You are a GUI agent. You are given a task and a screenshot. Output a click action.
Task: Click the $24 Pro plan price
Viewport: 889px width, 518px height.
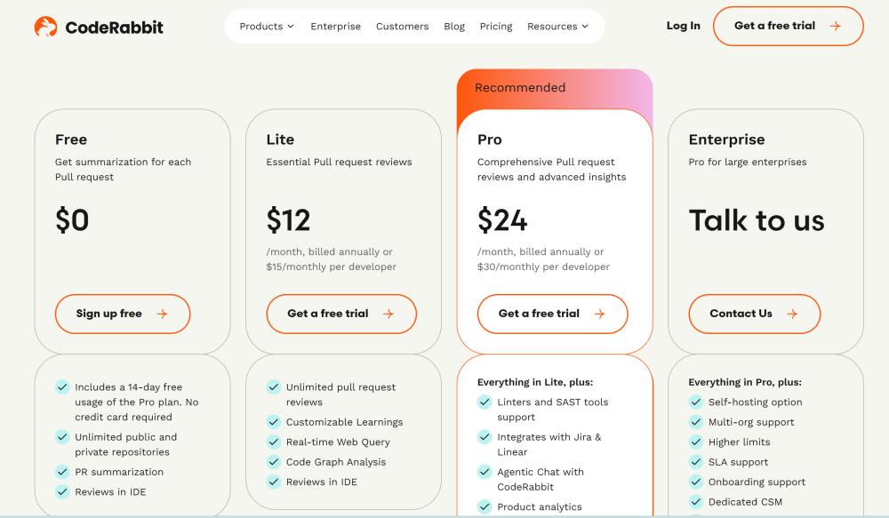(x=502, y=219)
